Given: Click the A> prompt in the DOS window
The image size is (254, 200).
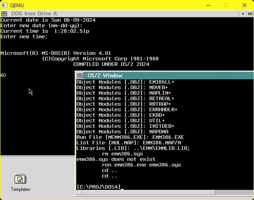Looking at the screenshot, I should 4,75.
